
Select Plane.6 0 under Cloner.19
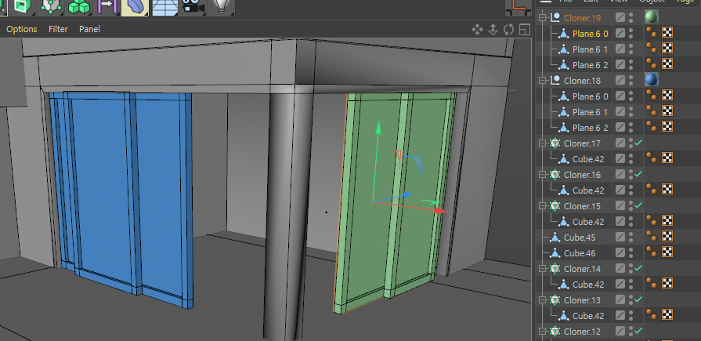(x=590, y=34)
